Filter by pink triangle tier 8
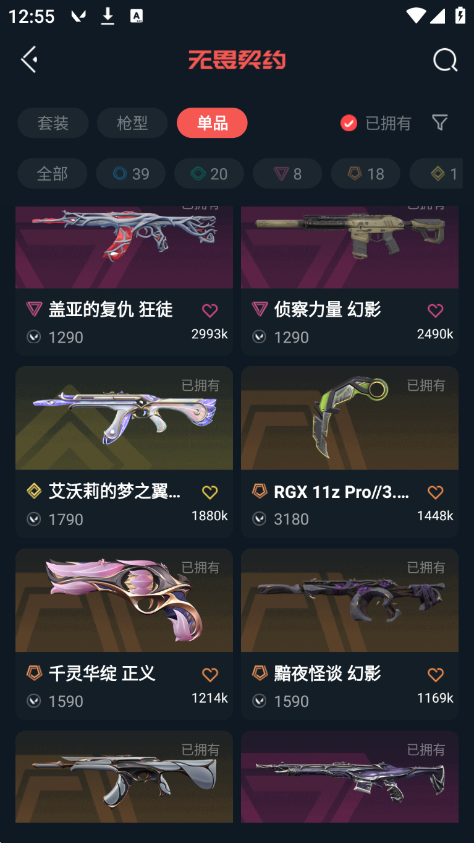The width and height of the screenshot is (474, 843). 287,173
